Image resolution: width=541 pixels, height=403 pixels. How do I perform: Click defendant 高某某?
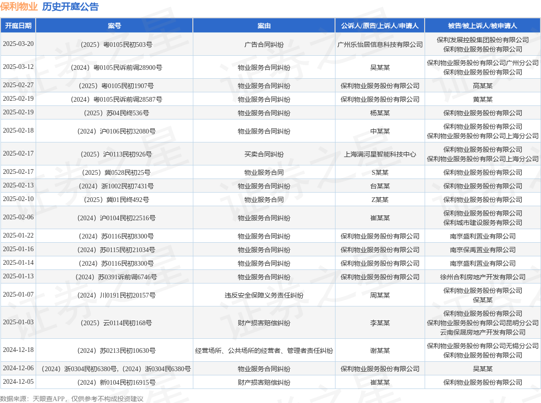(x=483, y=86)
